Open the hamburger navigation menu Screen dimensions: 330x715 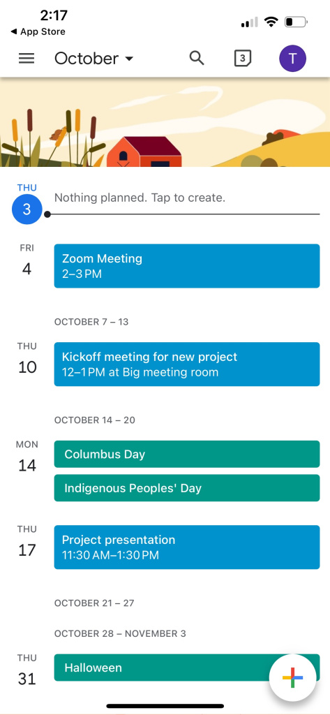point(27,59)
